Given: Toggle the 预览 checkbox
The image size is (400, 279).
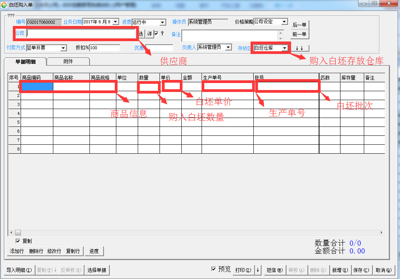Looking at the screenshot, I should 214,269.
